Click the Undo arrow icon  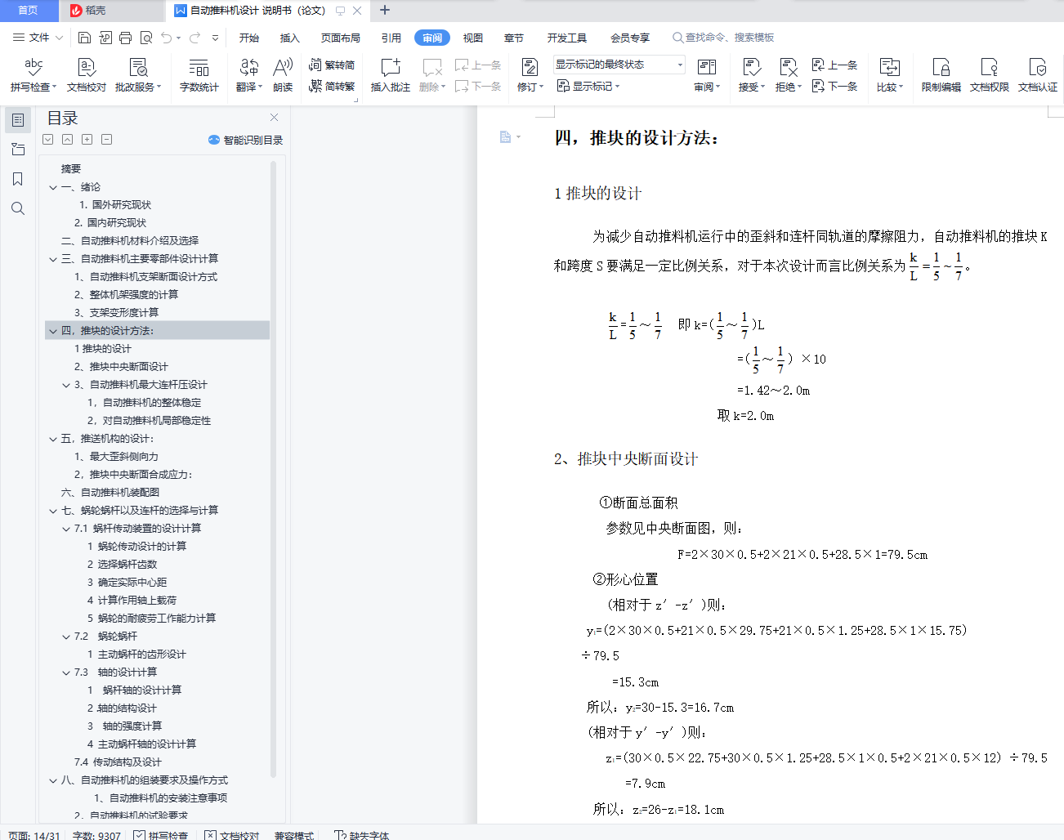tap(167, 38)
